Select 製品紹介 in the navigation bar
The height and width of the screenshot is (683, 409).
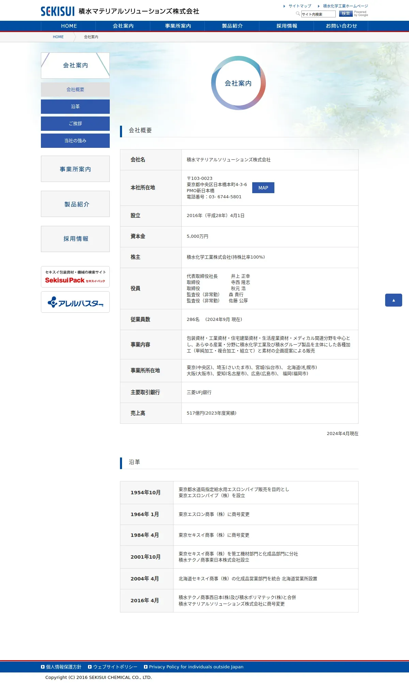(232, 26)
